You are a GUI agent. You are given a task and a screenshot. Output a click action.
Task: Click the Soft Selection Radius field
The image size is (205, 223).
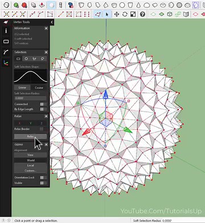30,98
